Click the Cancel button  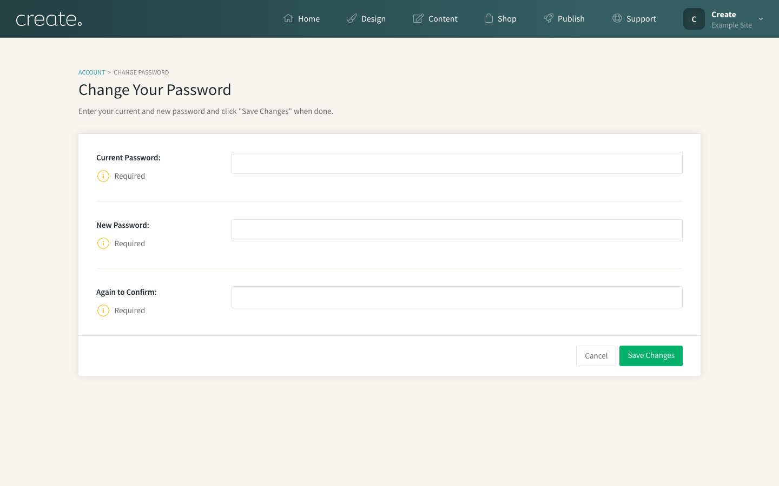tap(596, 356)
